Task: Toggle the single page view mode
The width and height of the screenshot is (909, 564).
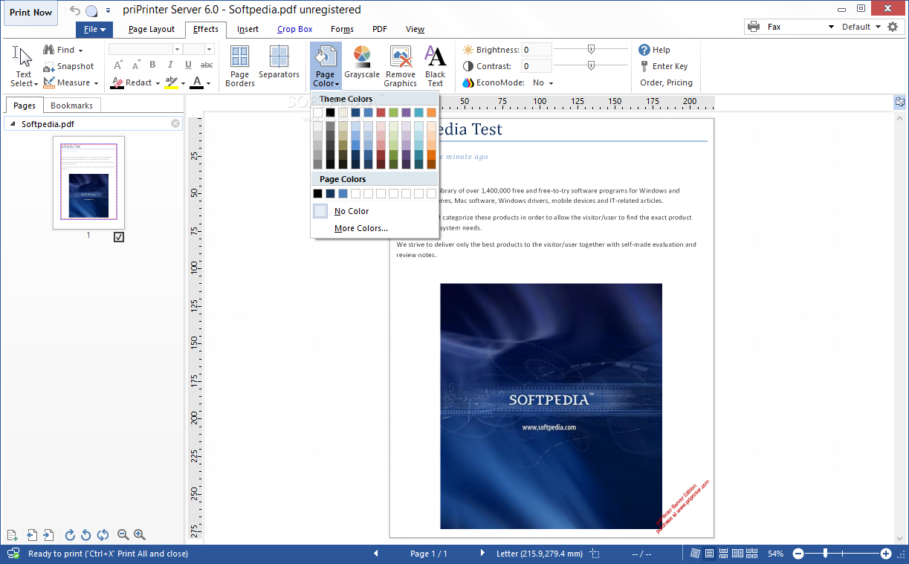Action: click(x=709, y=554)
